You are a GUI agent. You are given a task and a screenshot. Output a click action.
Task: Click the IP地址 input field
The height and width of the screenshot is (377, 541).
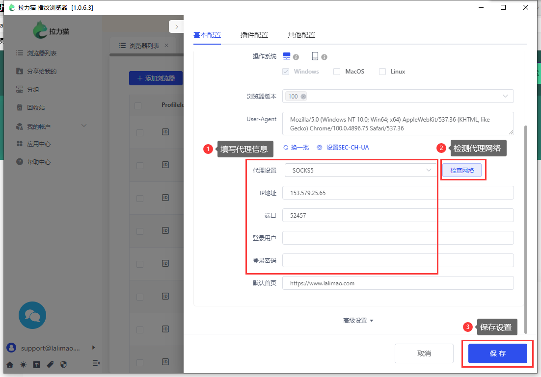click(x=398, y=193)
